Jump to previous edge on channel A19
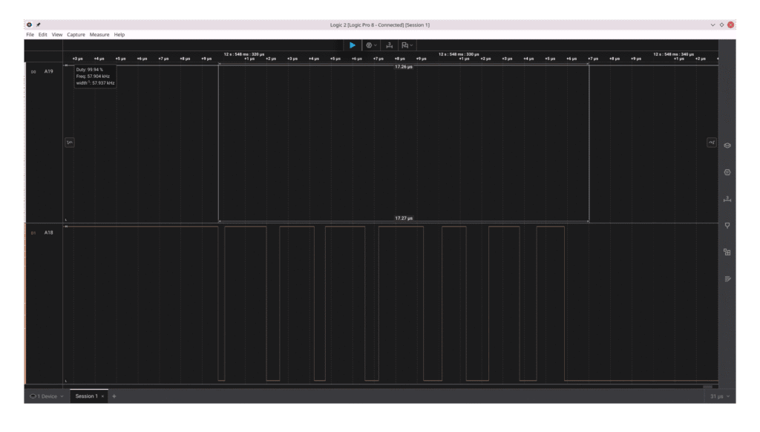 pyautogui.click(x=69, y=143)
